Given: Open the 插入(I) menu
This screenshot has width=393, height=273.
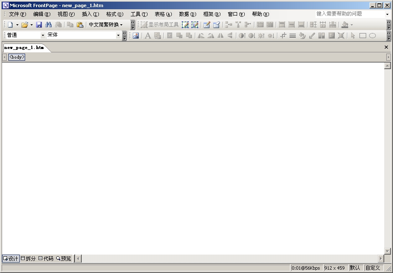Looking at the screenshot, I should pos(90,14).
